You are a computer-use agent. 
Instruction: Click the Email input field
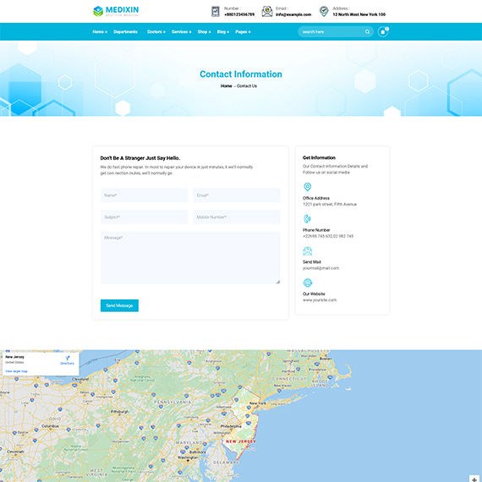pyautogui.click(x=237, y=195)
